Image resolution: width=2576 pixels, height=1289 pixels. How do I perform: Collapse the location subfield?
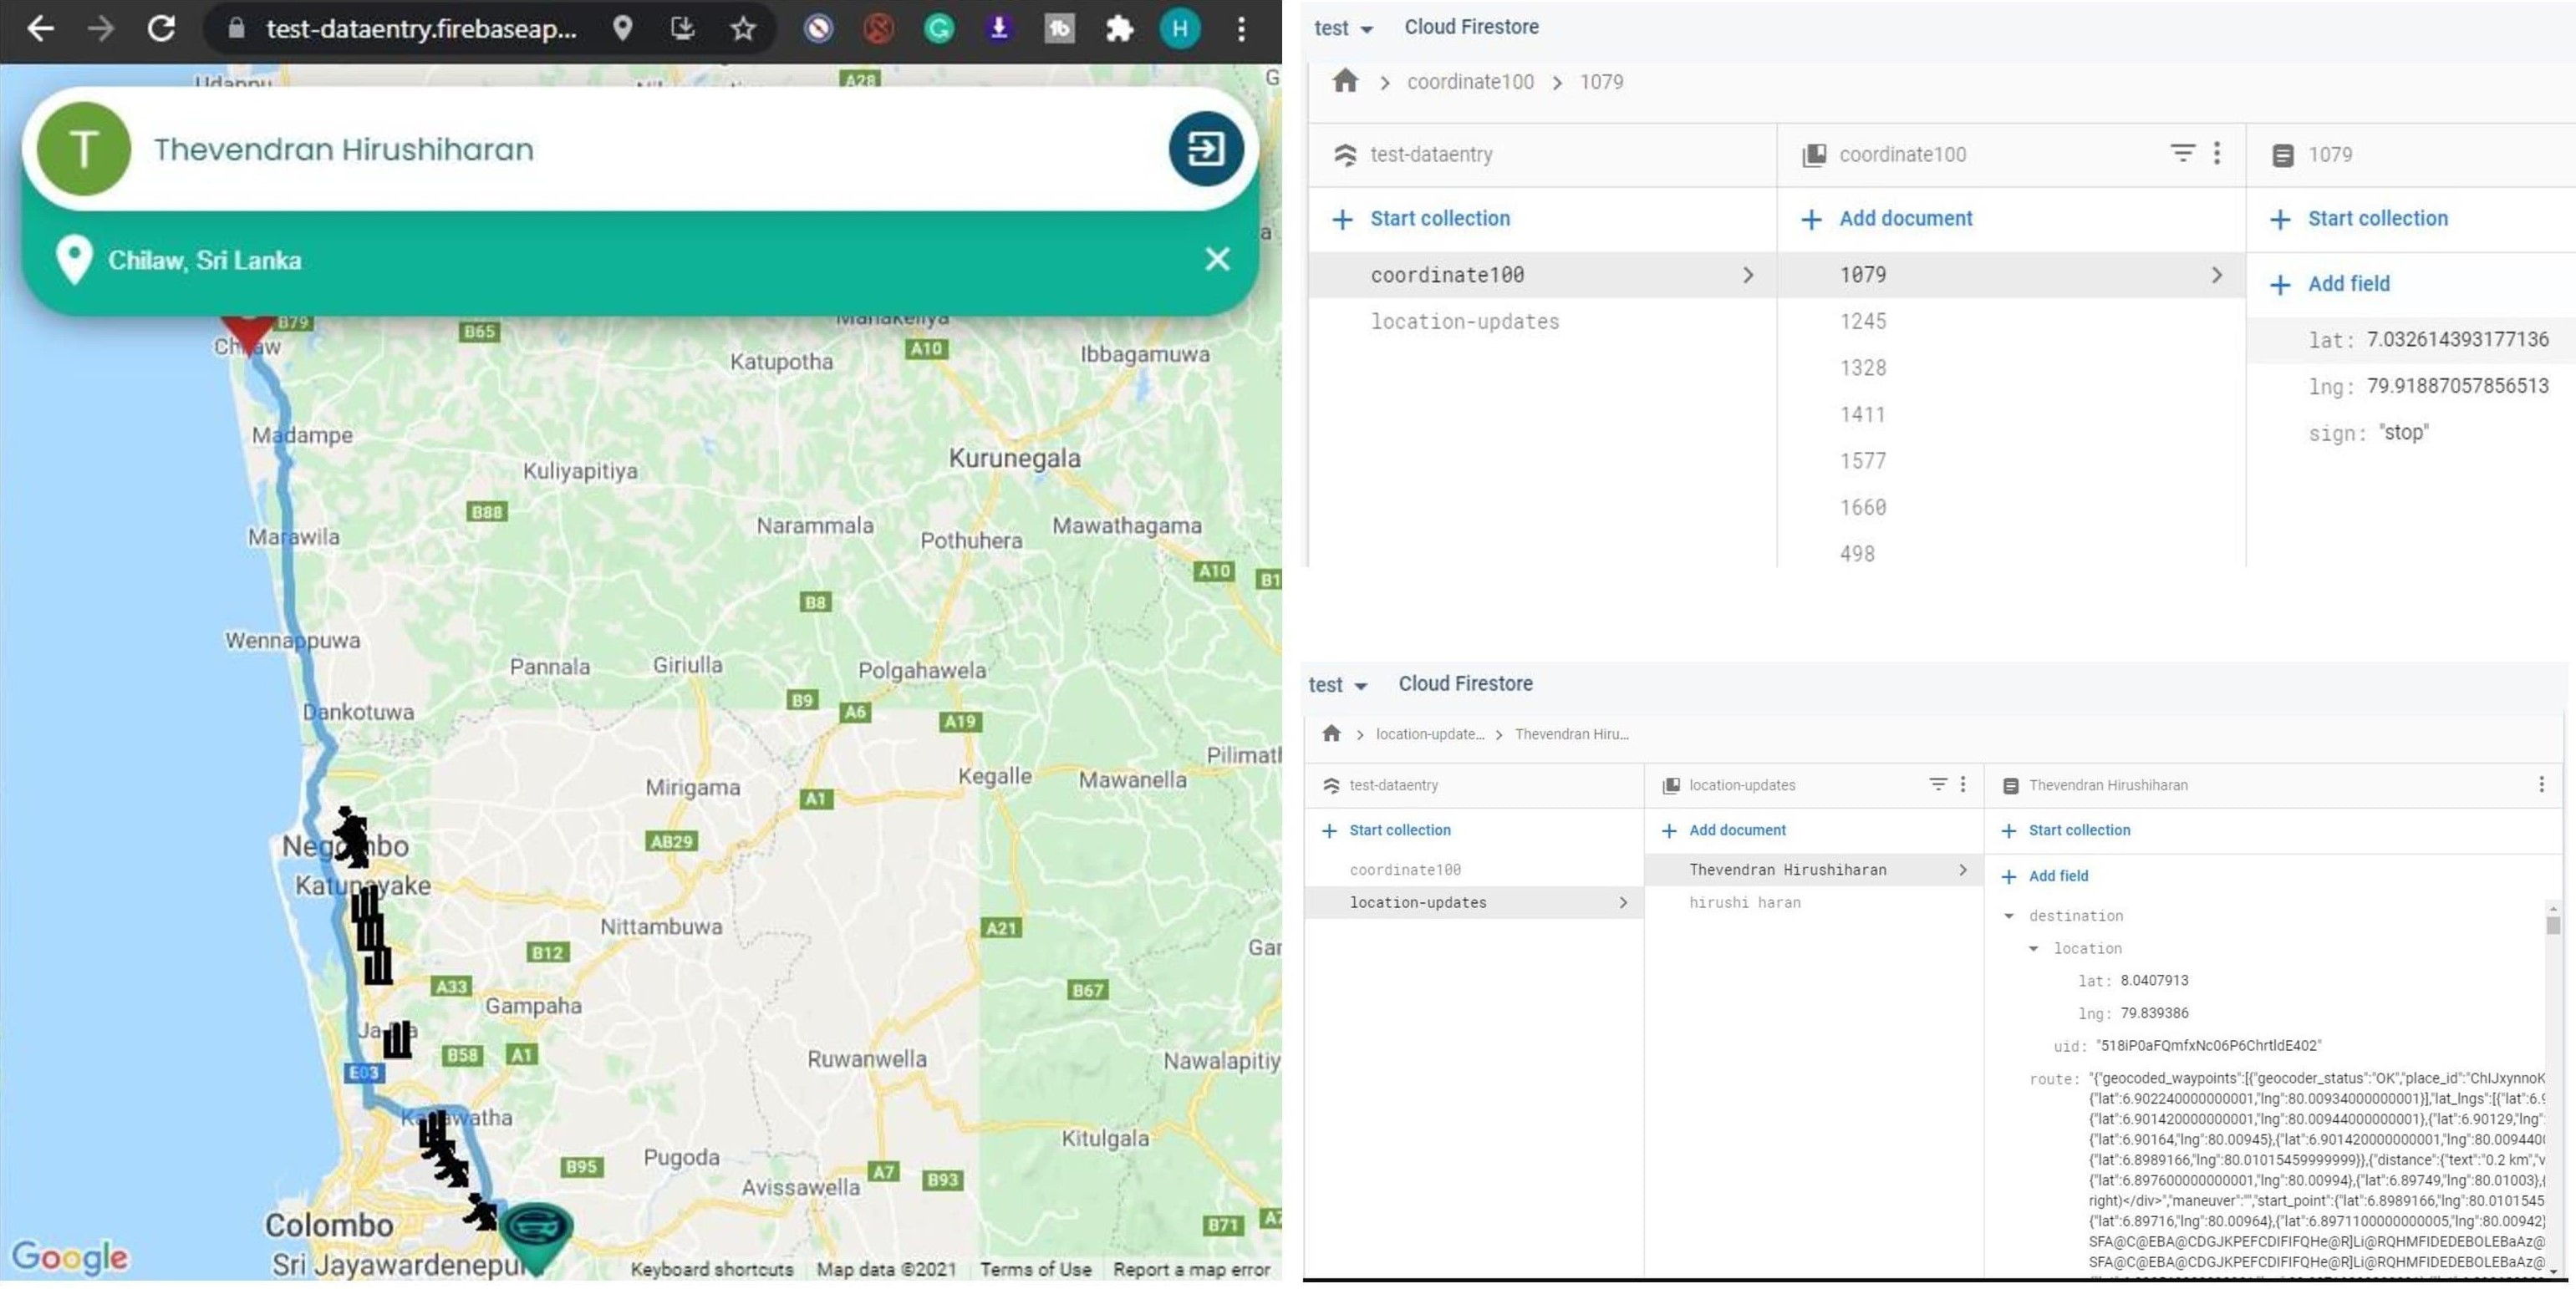click(x=2033, y=948)
